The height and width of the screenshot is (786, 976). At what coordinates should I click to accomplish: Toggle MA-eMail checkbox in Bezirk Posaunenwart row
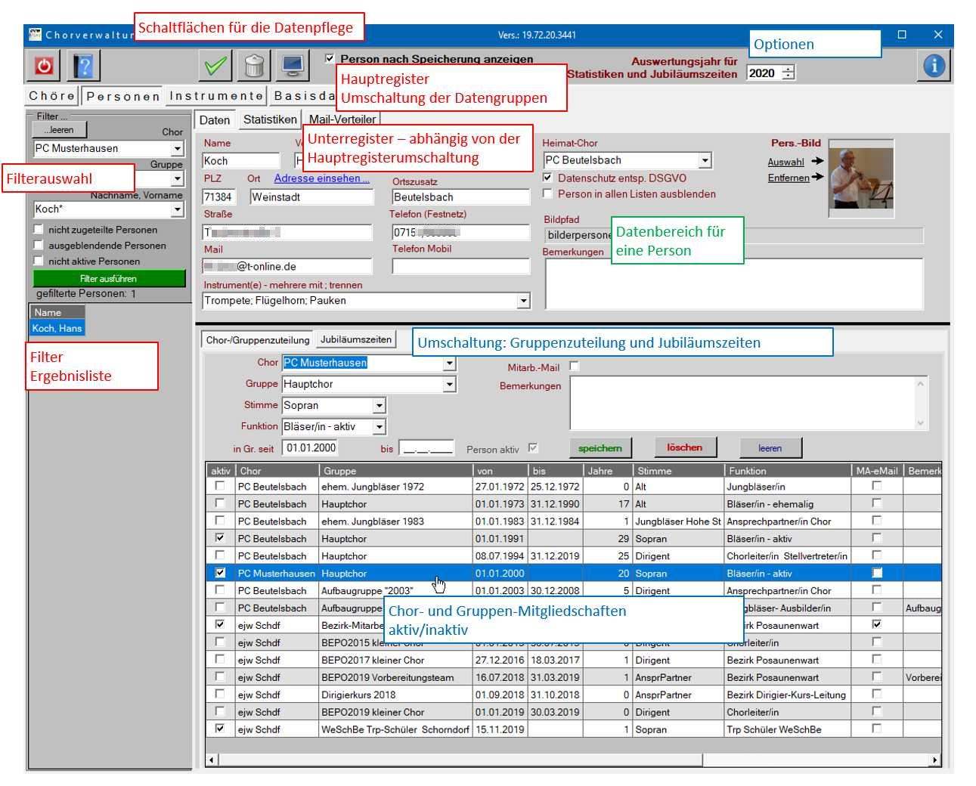pyautogui.click(x=877, y=625)
